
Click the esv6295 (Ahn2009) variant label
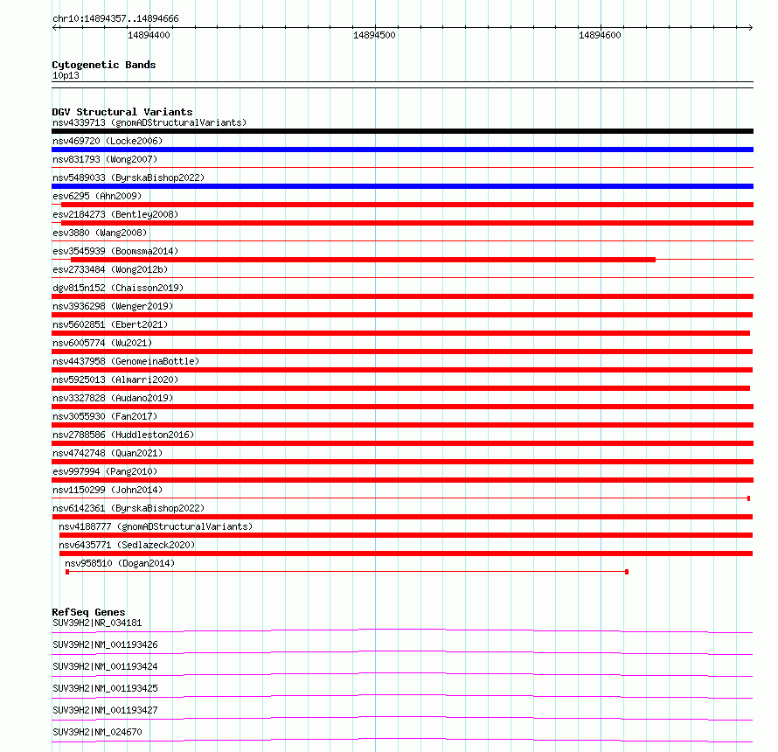click(97, 196)
